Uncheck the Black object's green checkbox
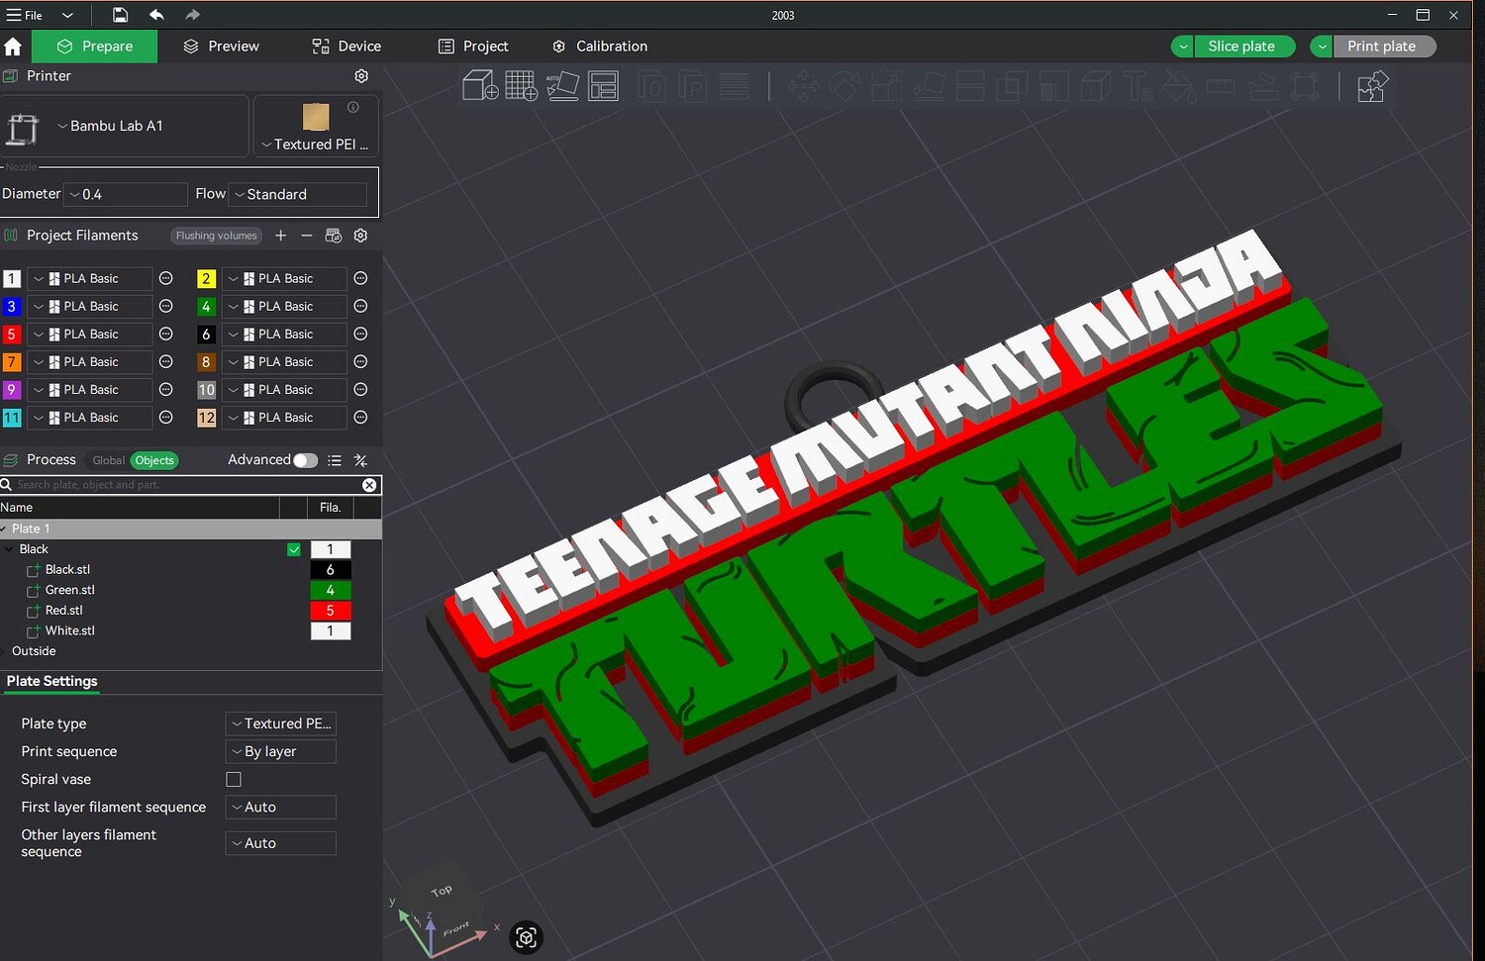The image size is (1485, 961). coord(294,549)
